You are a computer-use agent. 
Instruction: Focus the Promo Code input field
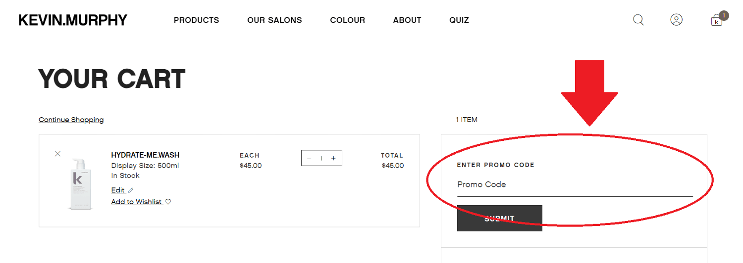click(575, 185)
